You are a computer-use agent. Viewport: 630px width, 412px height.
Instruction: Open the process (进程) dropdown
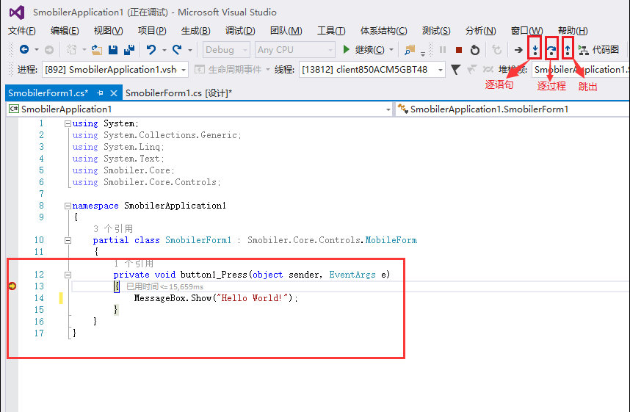click(x=115, y=70)
